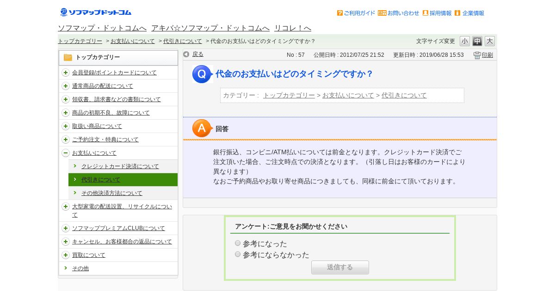Screen dimensions: 555x291
Task: Click breadcrumb トップカテゴリー link at top
Action: (x=80, y=41)
